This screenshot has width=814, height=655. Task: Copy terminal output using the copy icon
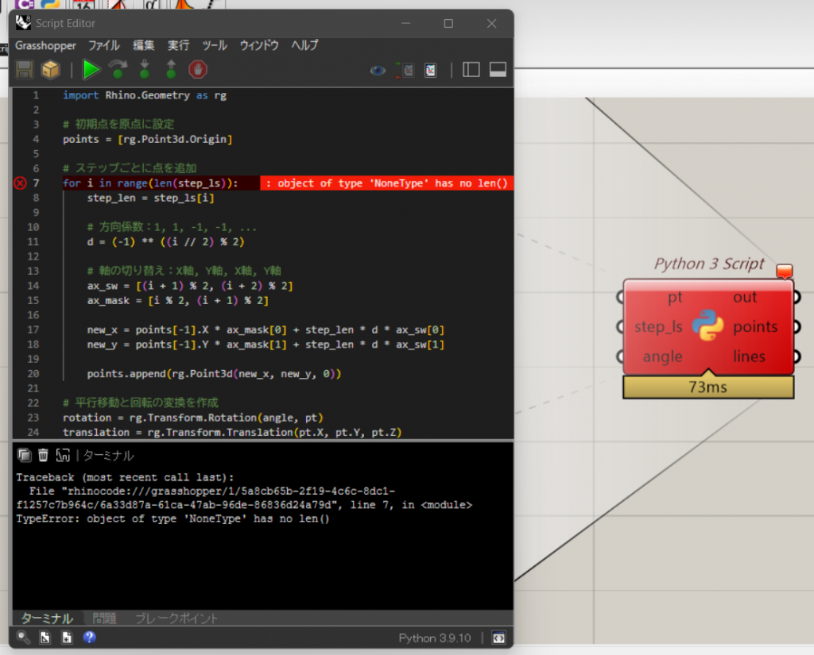click(x=25, y=454)
